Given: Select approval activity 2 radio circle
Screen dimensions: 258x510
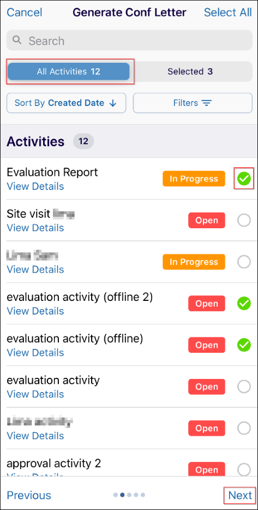Looking at the screenshot, I should coord(244,470).
